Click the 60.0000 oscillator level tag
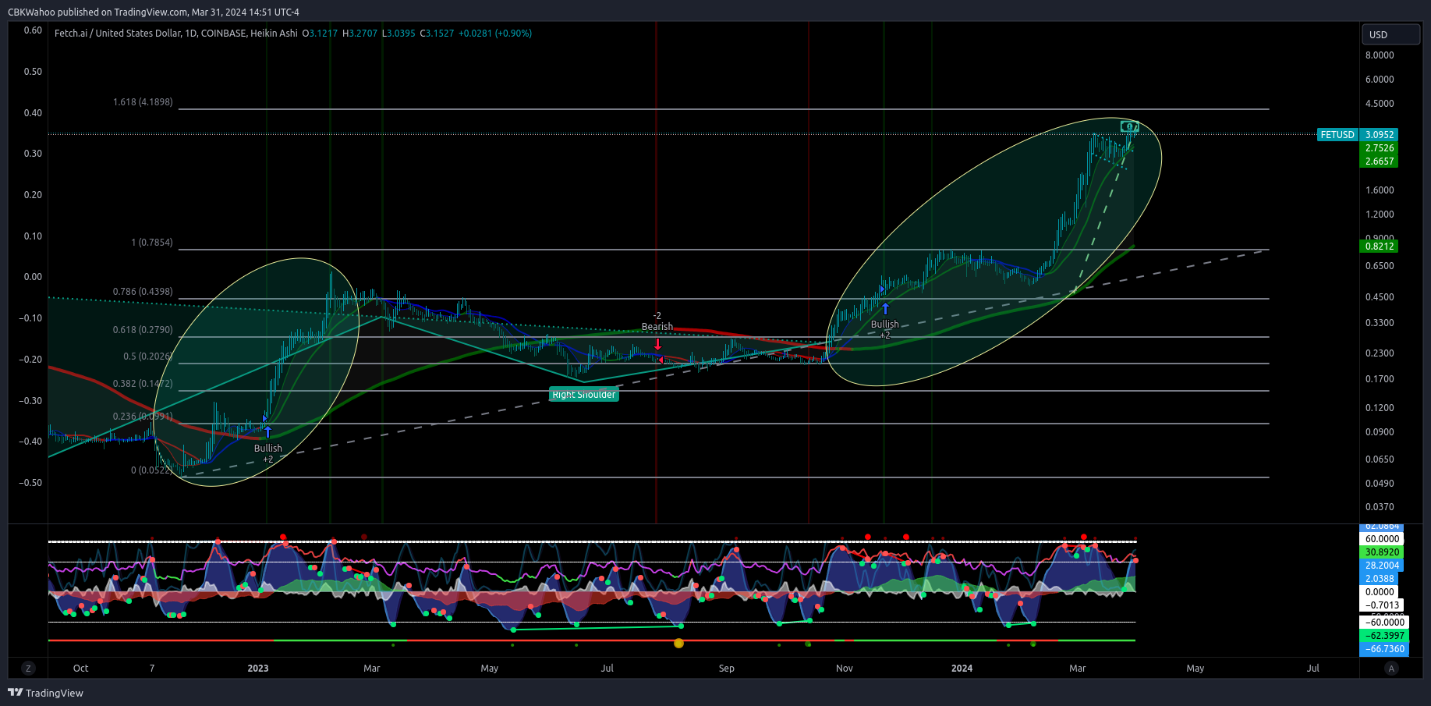Viewport: 1431px width, 706px height. (1382, 539)
